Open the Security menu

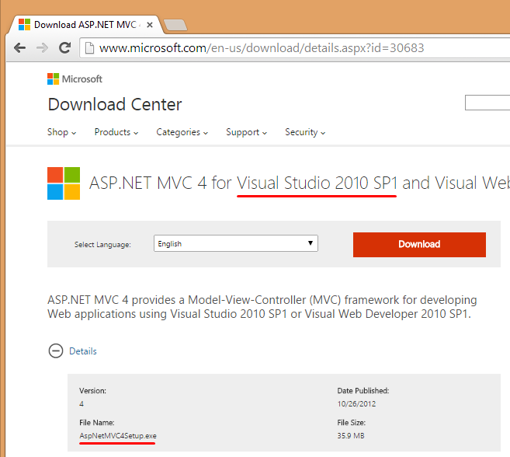point(305,132)
